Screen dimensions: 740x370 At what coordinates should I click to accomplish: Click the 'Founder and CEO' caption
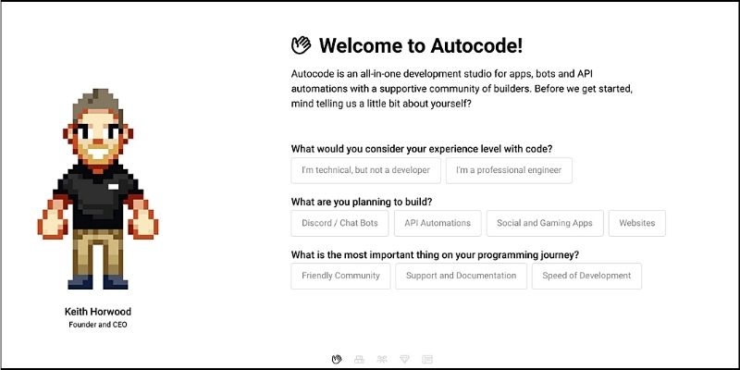[98, 325]
